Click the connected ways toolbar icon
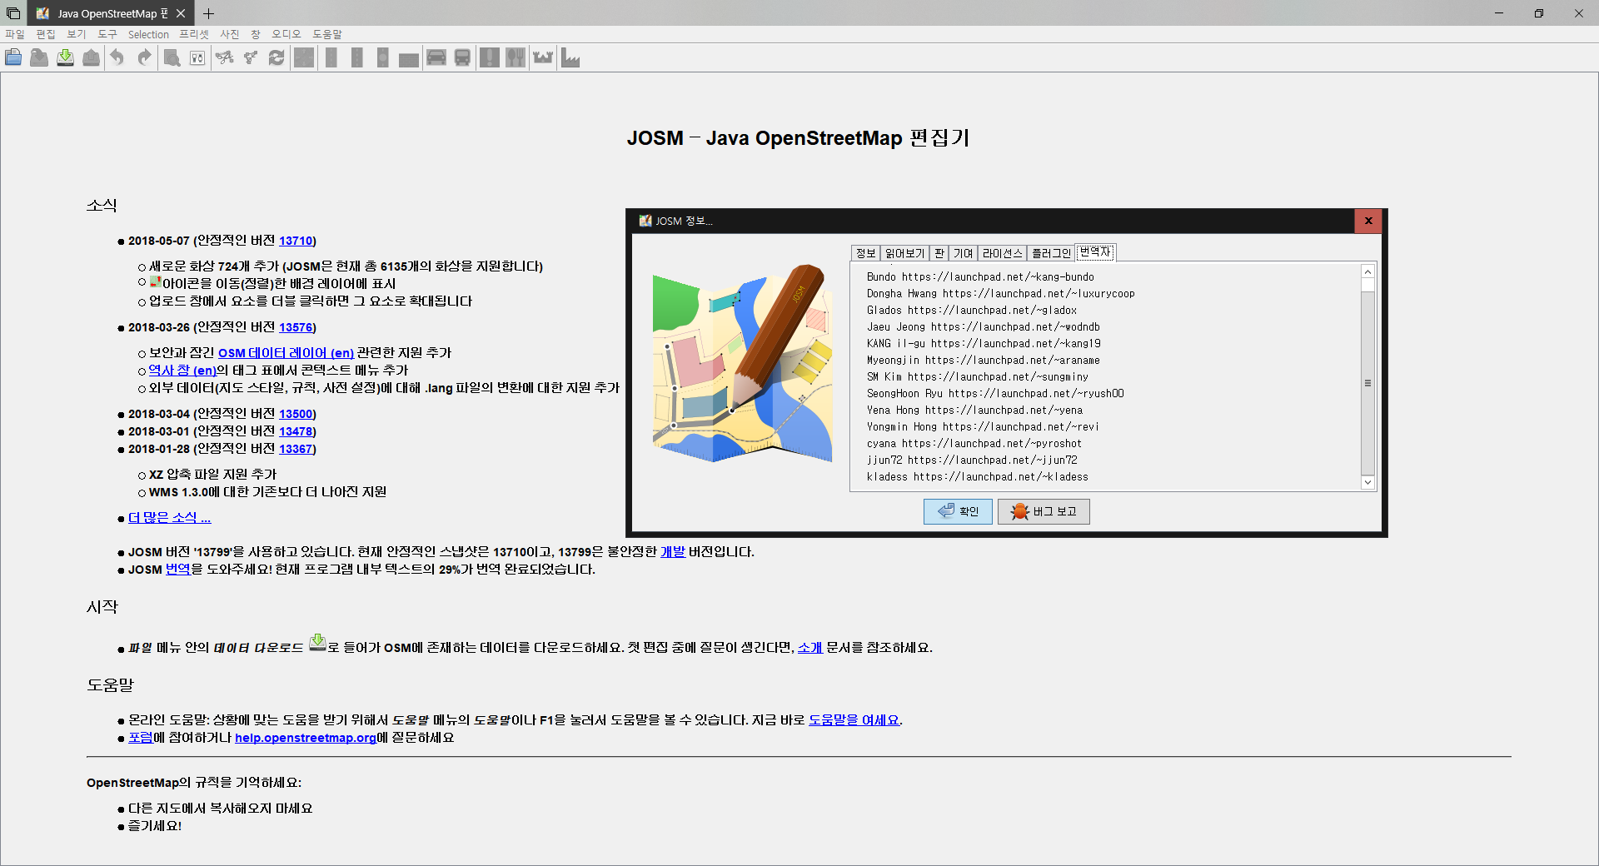Viewport: 1599px width, 866px height. click(225, 57)
